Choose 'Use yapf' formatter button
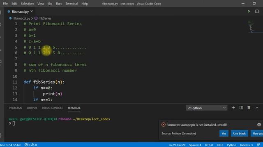 pos(257,134)
